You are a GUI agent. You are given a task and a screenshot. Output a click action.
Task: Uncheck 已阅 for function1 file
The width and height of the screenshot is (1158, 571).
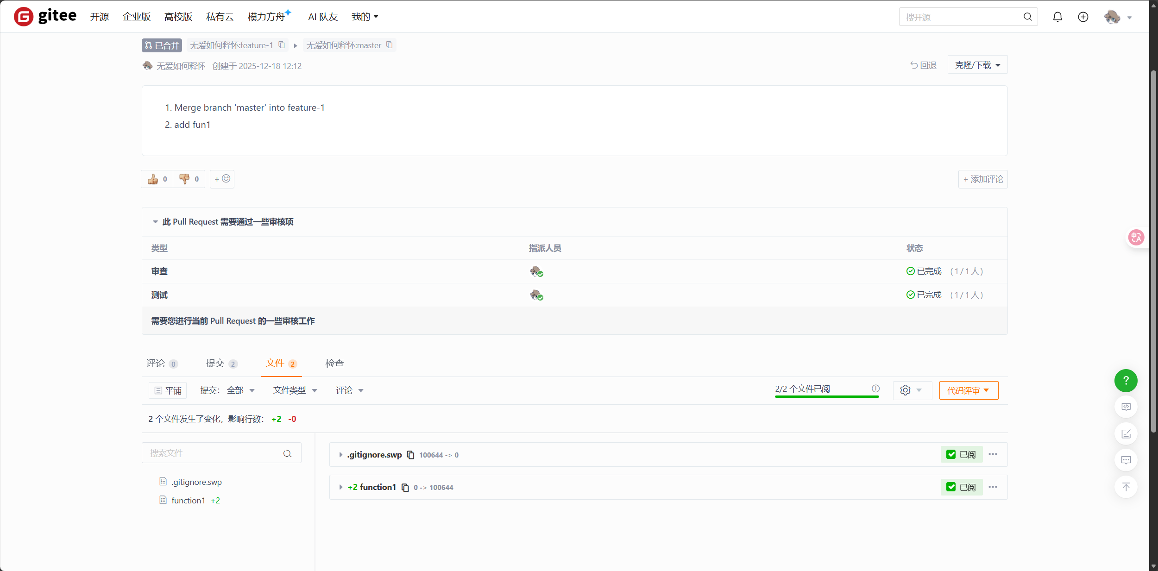[951, 487]
